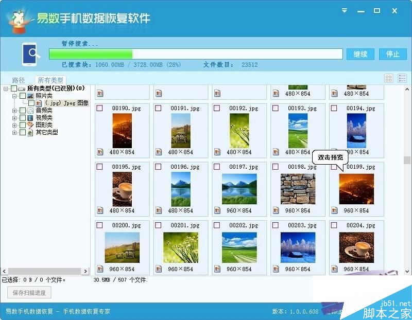412x320 pixels.
Task: Open the title bar dropdown menu arrow
Action: pos(344,10)
